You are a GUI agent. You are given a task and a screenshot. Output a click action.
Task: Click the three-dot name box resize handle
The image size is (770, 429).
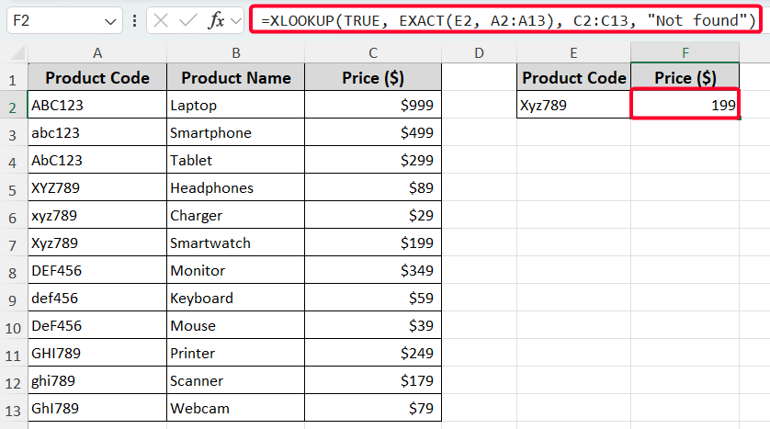pos(135,20)
